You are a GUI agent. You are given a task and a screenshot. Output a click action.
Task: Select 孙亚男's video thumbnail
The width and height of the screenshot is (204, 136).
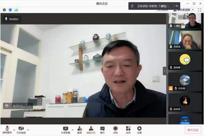185,40
